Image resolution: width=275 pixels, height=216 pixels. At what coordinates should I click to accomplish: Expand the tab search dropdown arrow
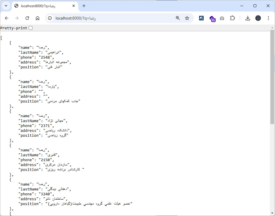pyautogui.click(x=6, y=6)
